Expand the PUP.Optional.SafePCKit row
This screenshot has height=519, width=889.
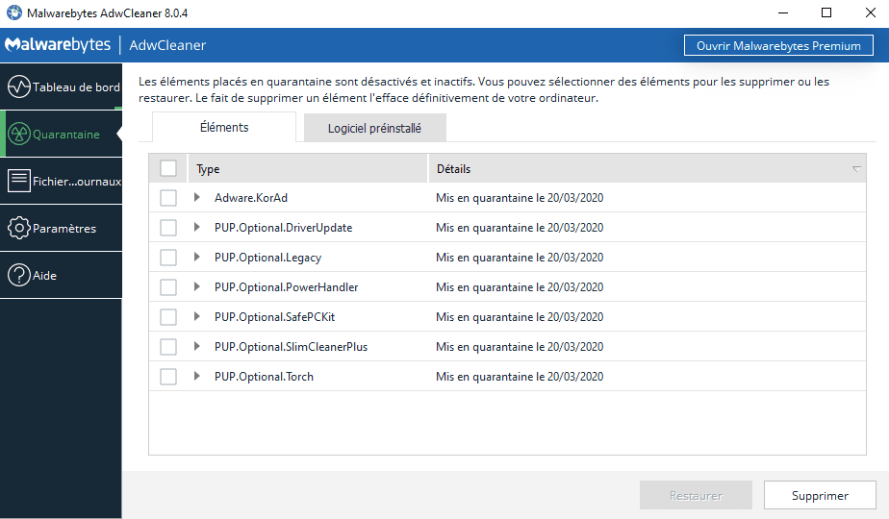[x=196, y=316]
